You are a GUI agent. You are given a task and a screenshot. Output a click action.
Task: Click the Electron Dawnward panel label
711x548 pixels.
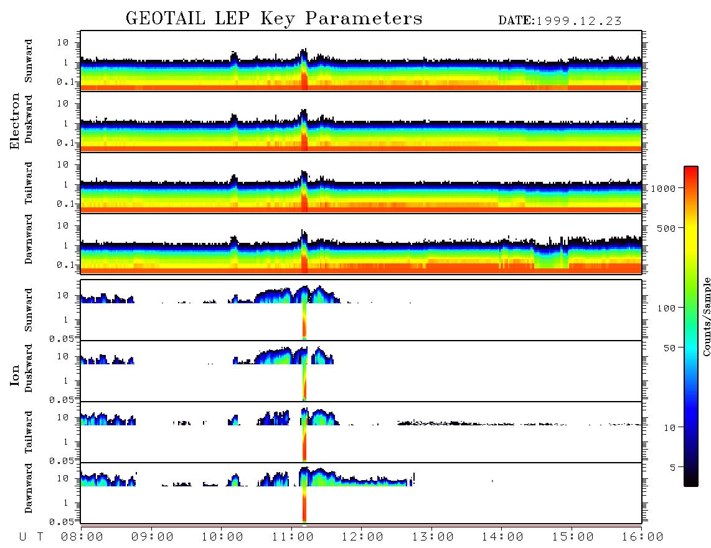click(x=29, y=239)
